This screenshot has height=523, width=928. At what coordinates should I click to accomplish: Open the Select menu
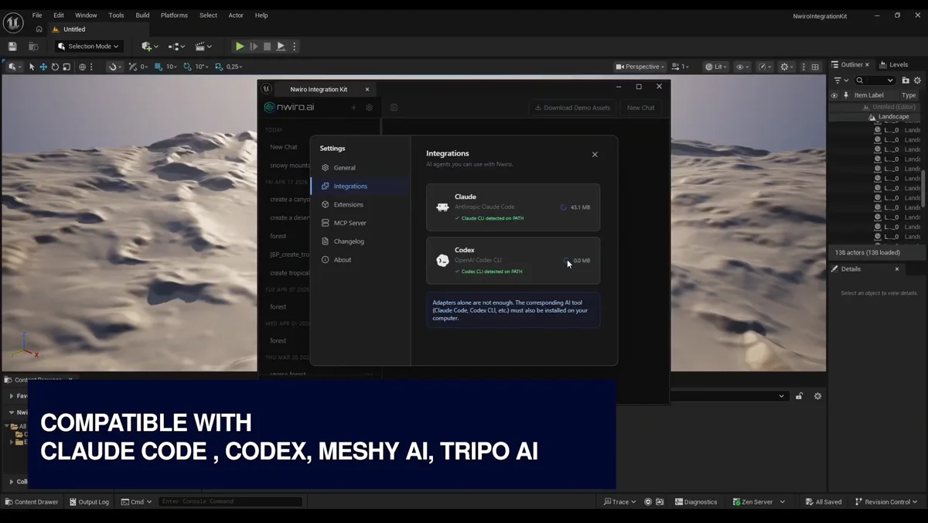click(x=208, y=15)
